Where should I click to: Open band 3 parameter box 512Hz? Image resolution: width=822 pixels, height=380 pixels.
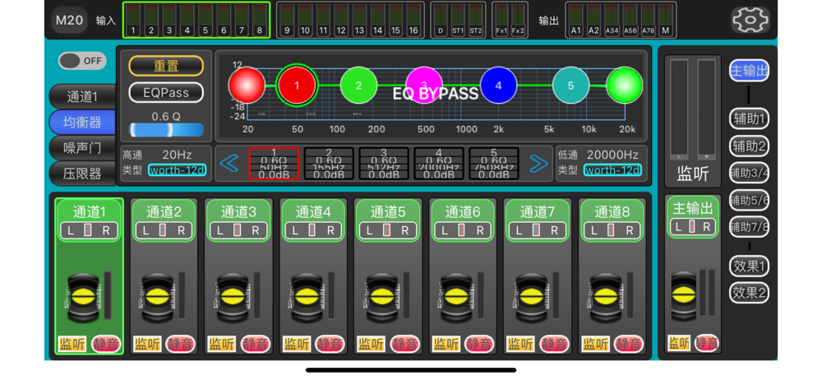coord(384,164)
